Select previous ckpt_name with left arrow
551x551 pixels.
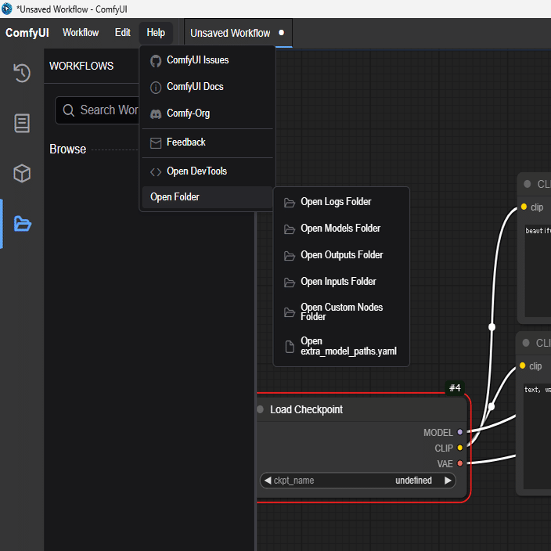pyautogui.click(x=268, y=481)
